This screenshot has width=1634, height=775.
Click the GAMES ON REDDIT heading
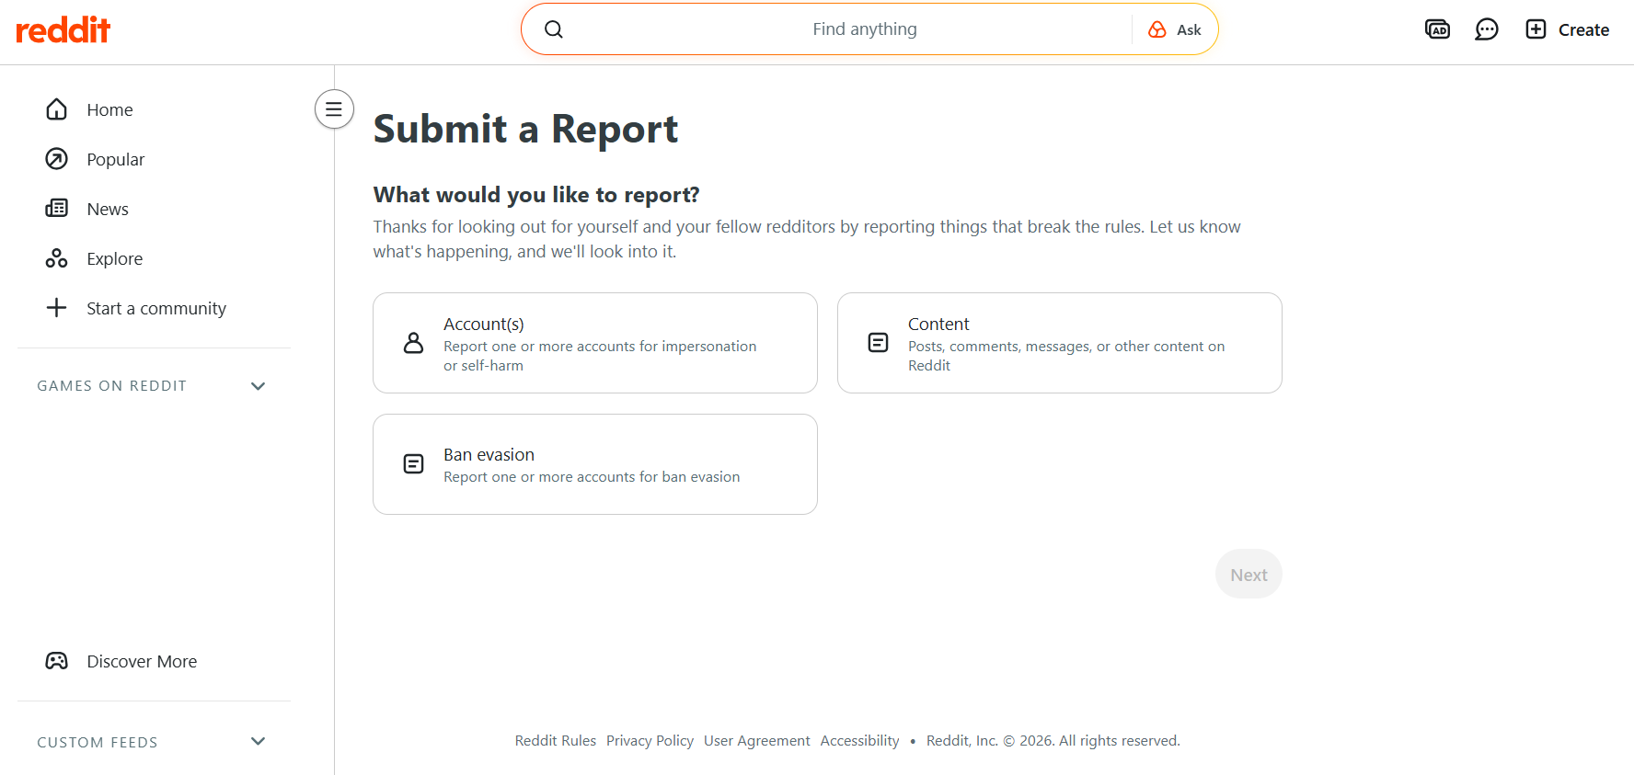(112, 386)
